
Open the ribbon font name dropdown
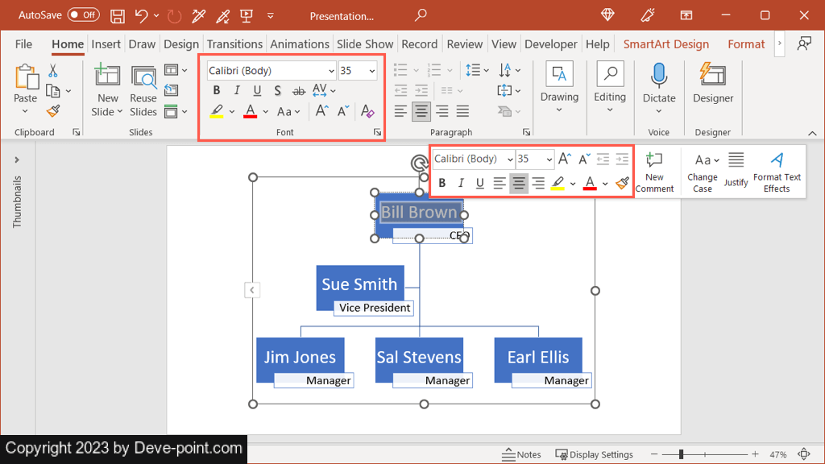[x=331, y=71]
